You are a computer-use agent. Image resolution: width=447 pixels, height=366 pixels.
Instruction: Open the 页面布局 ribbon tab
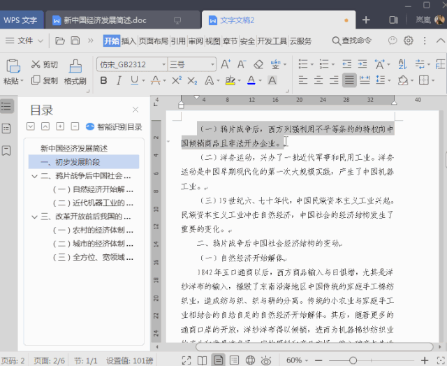click(x=154, y=41)
